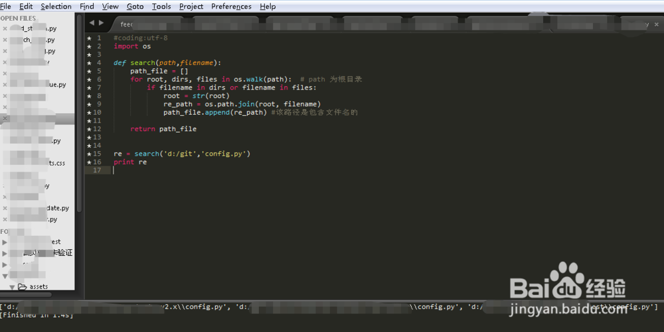The image size is (664, 332).
Task: Click the "OPEN FILES" sidebar heading
Action: coord(18,19)
